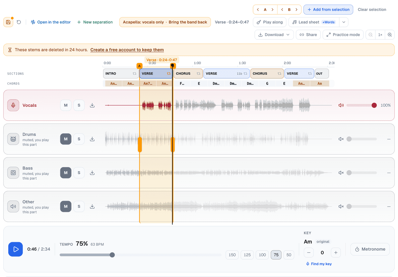
Task: Set tempo preset to 100
Action: [x=262, y=255]
